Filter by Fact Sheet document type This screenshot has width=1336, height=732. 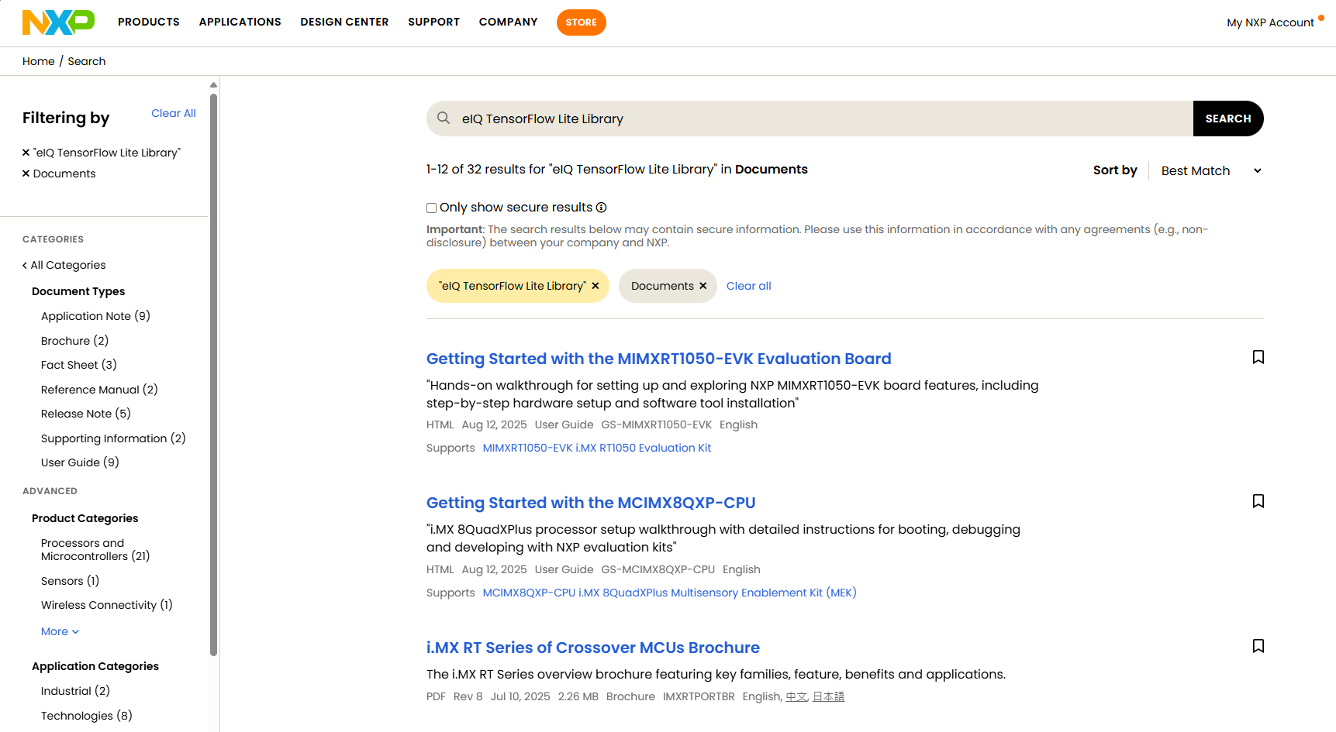click(79, 365)
